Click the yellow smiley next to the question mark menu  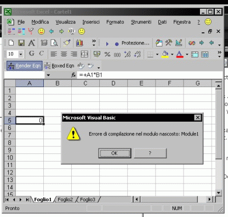point(208,22)
